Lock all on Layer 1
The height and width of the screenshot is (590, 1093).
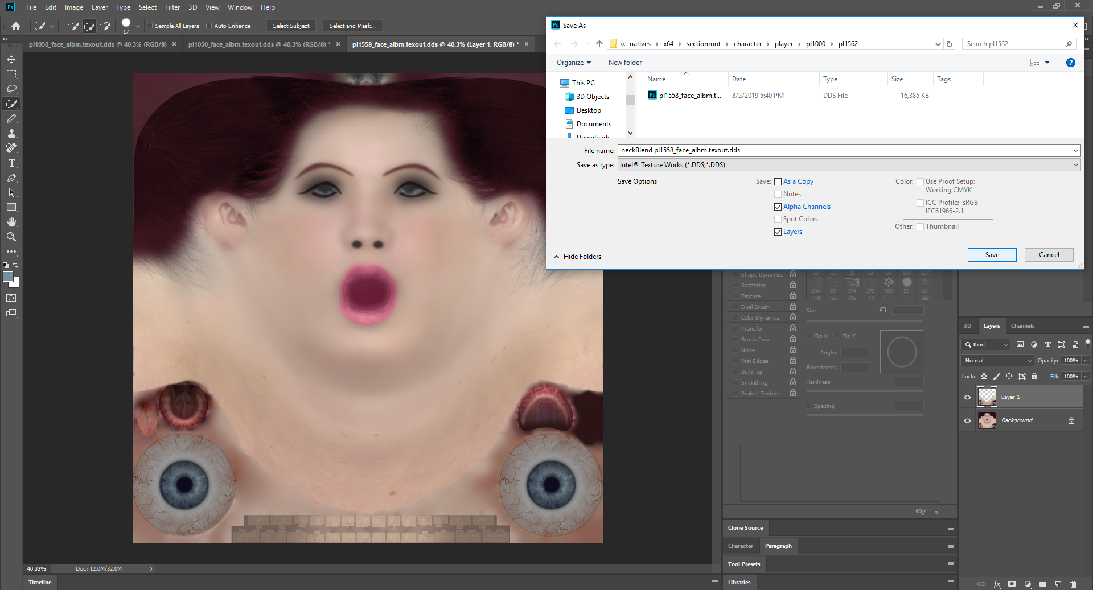tap(1034, 376)
